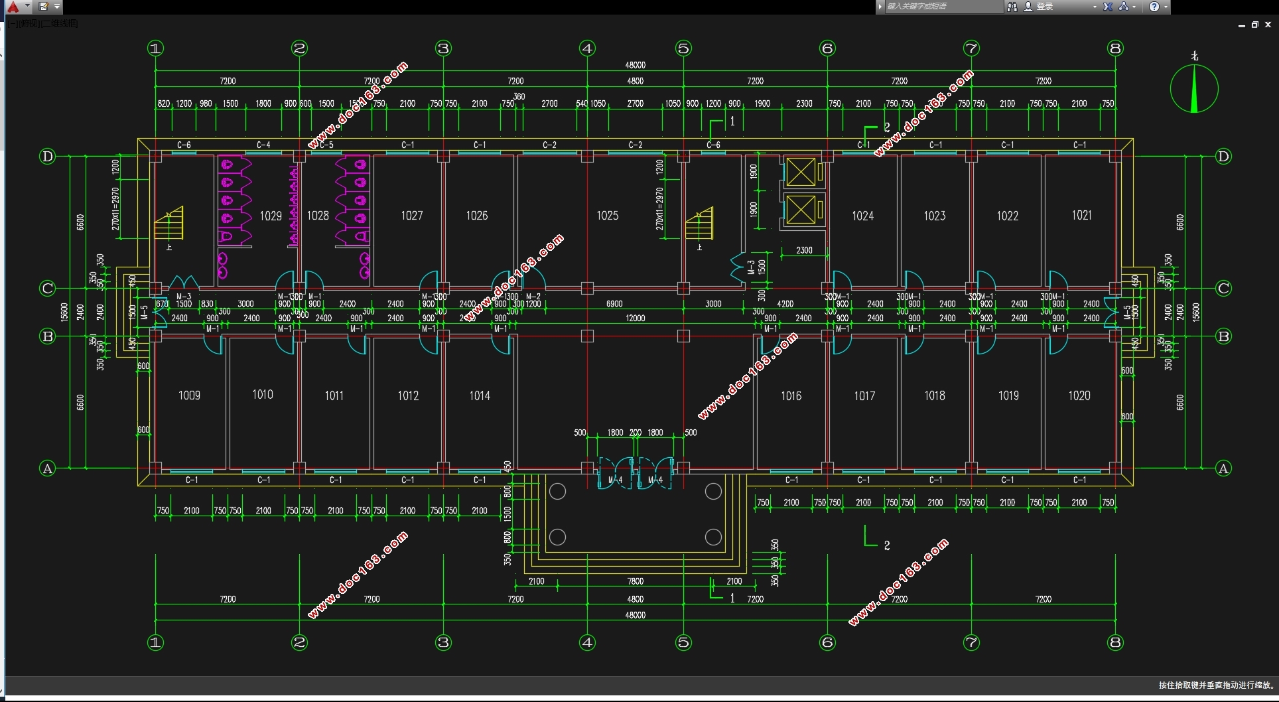Select room label 1012
This screenshot has height=702, width=1279.
tap(408, 396)
